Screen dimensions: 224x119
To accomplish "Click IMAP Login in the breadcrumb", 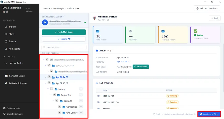I will (58, 8).
